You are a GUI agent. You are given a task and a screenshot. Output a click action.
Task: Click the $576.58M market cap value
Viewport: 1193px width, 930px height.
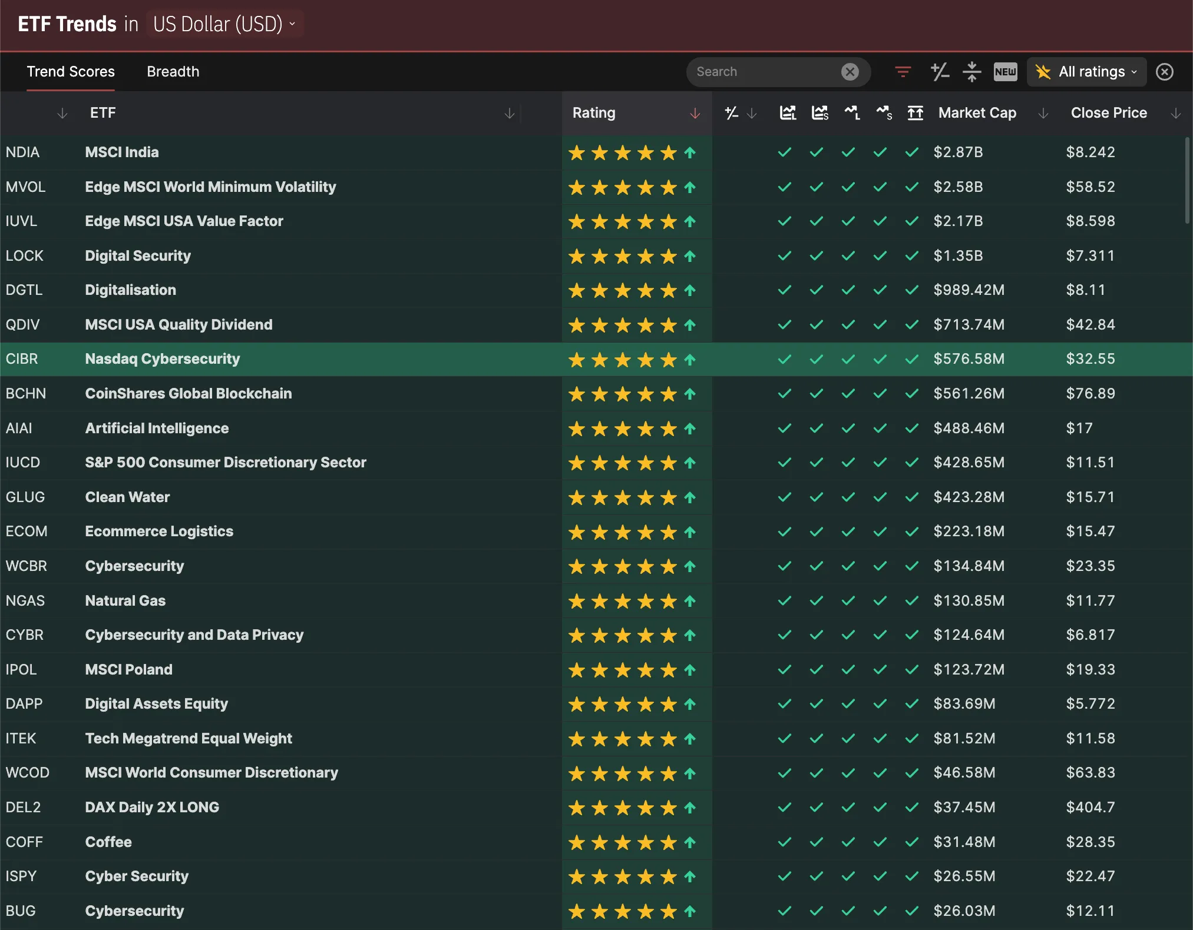pyautogui.click(x=969, y=359)
